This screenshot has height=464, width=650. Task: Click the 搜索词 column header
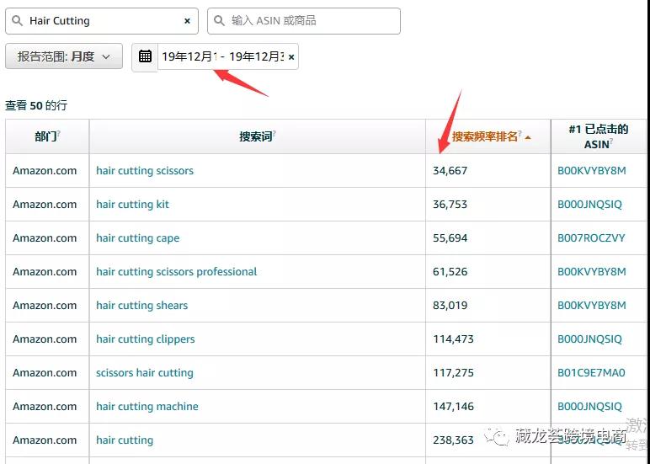point(256,136)
